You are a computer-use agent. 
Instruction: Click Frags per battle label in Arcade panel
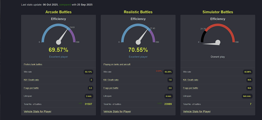(31, 88)
